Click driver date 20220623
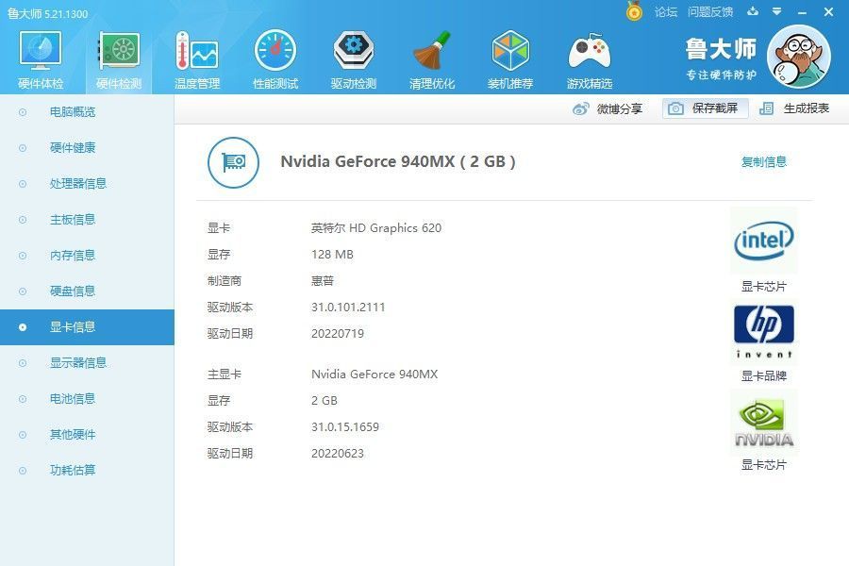 click(338, 454)
